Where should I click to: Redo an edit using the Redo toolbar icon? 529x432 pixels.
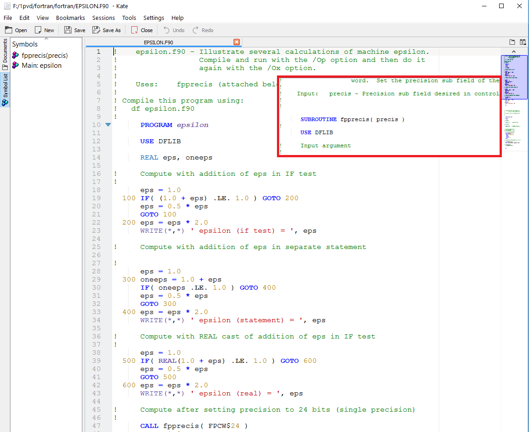coord(202,30)
